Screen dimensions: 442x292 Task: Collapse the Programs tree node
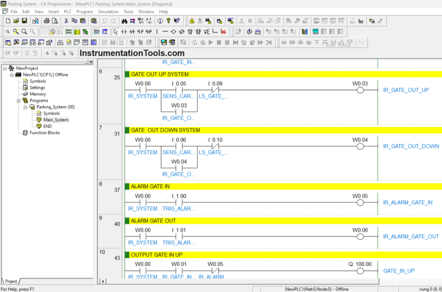(19, 100)
